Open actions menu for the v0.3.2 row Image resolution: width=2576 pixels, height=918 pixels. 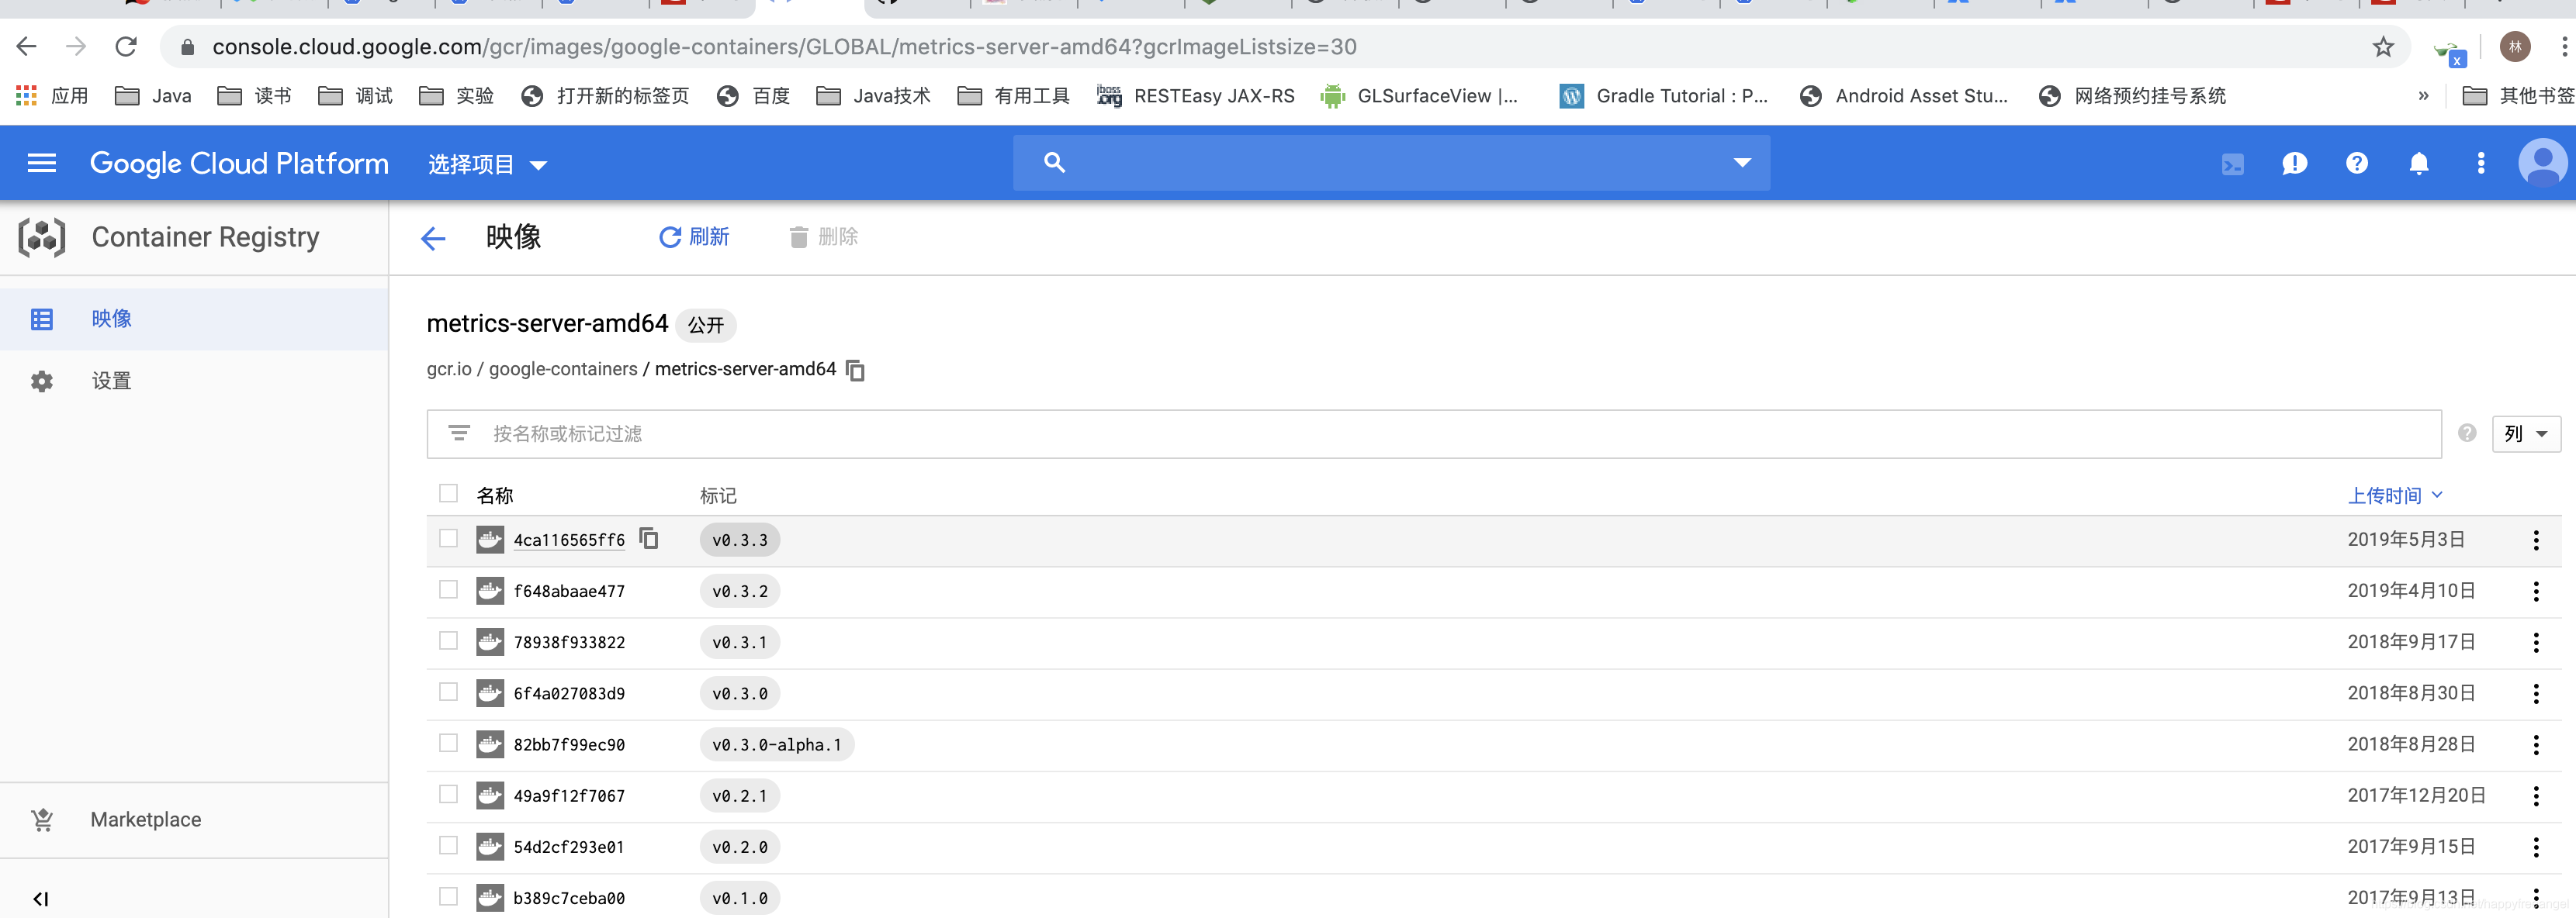[2536, 592]
